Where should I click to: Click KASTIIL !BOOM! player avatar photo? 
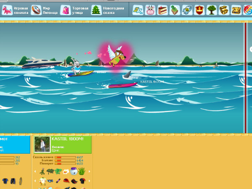42,144
